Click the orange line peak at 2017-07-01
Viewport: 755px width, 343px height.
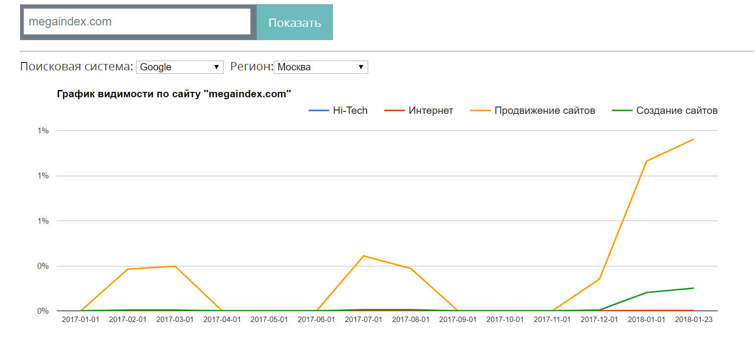(363, 256)
